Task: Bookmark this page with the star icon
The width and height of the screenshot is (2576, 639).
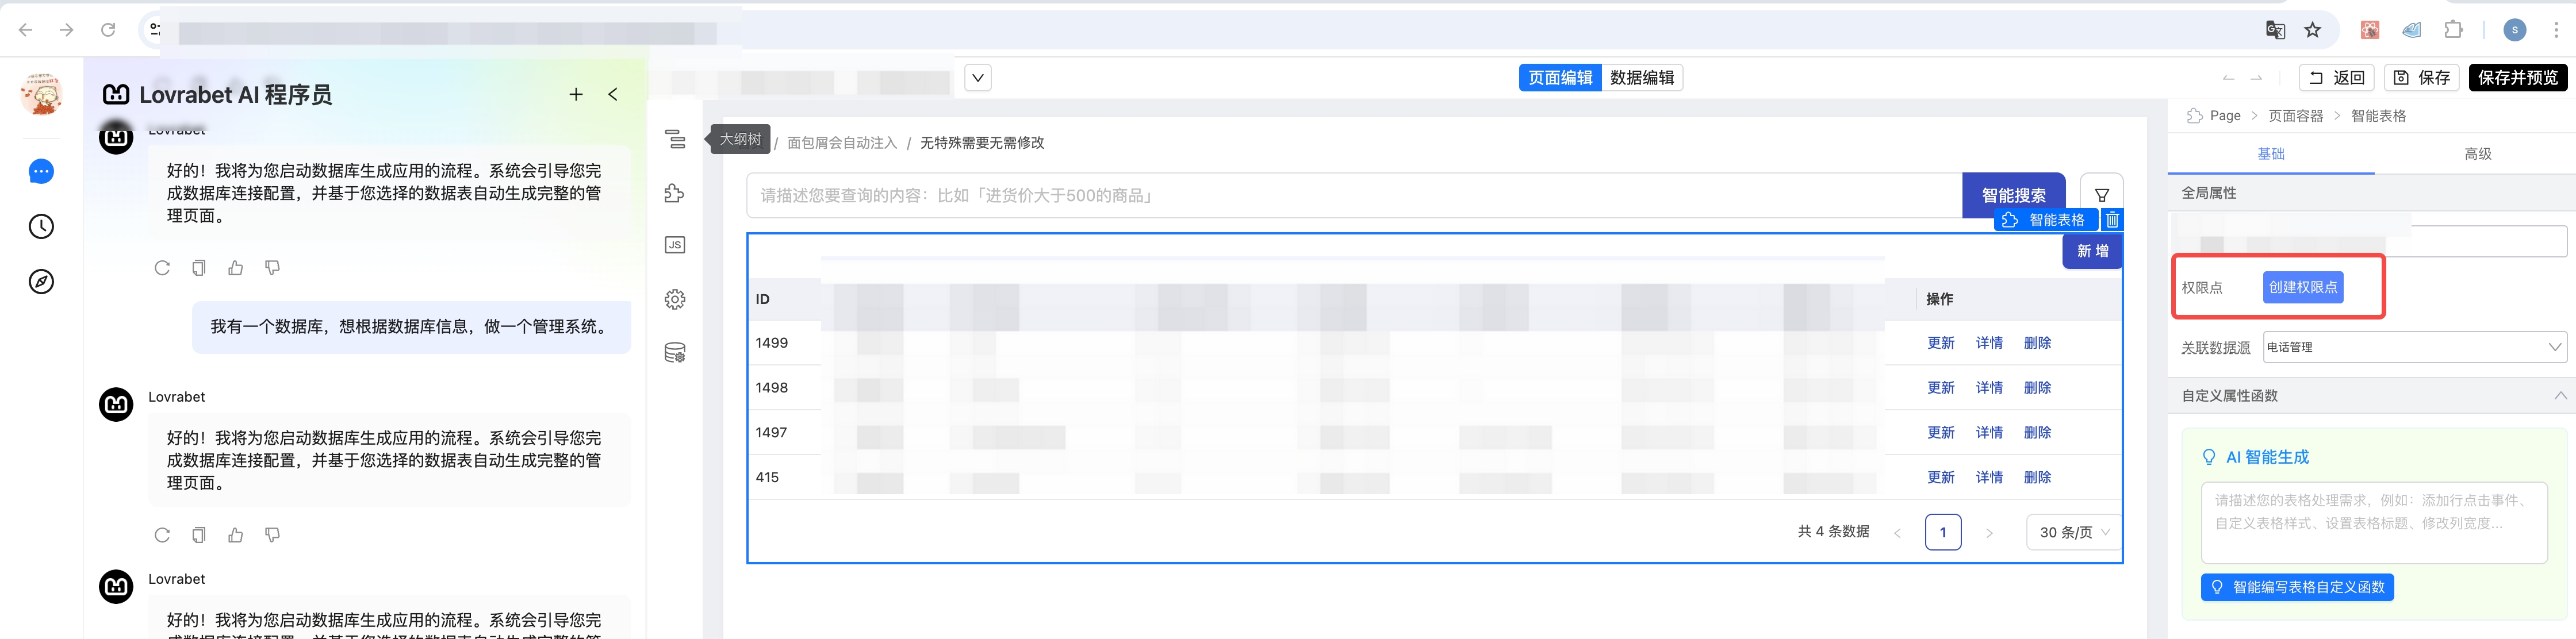Action: (2313, 30)
